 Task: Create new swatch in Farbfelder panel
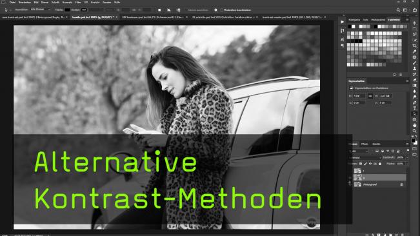tap(394, 75)
